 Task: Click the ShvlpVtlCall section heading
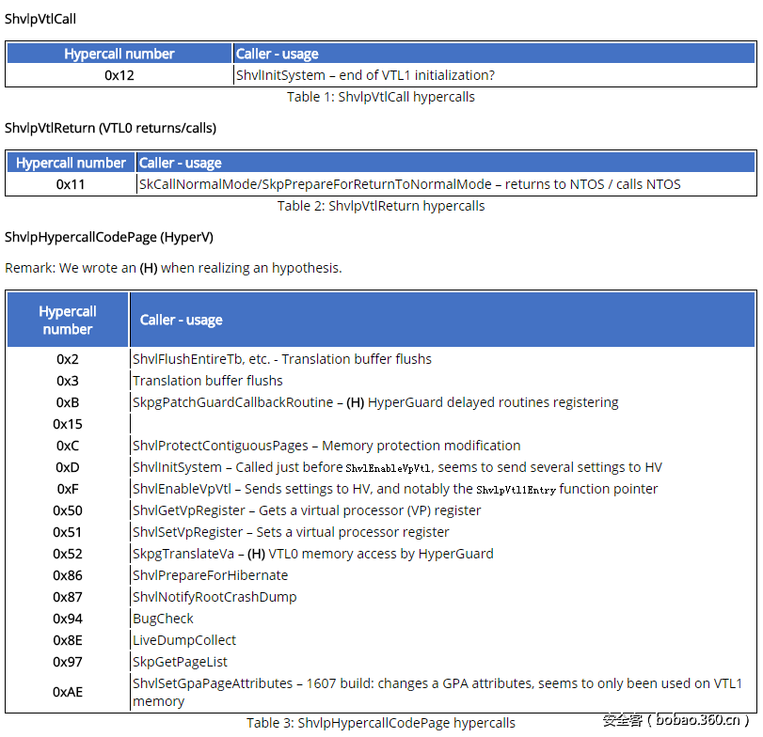tap(40, 19)
